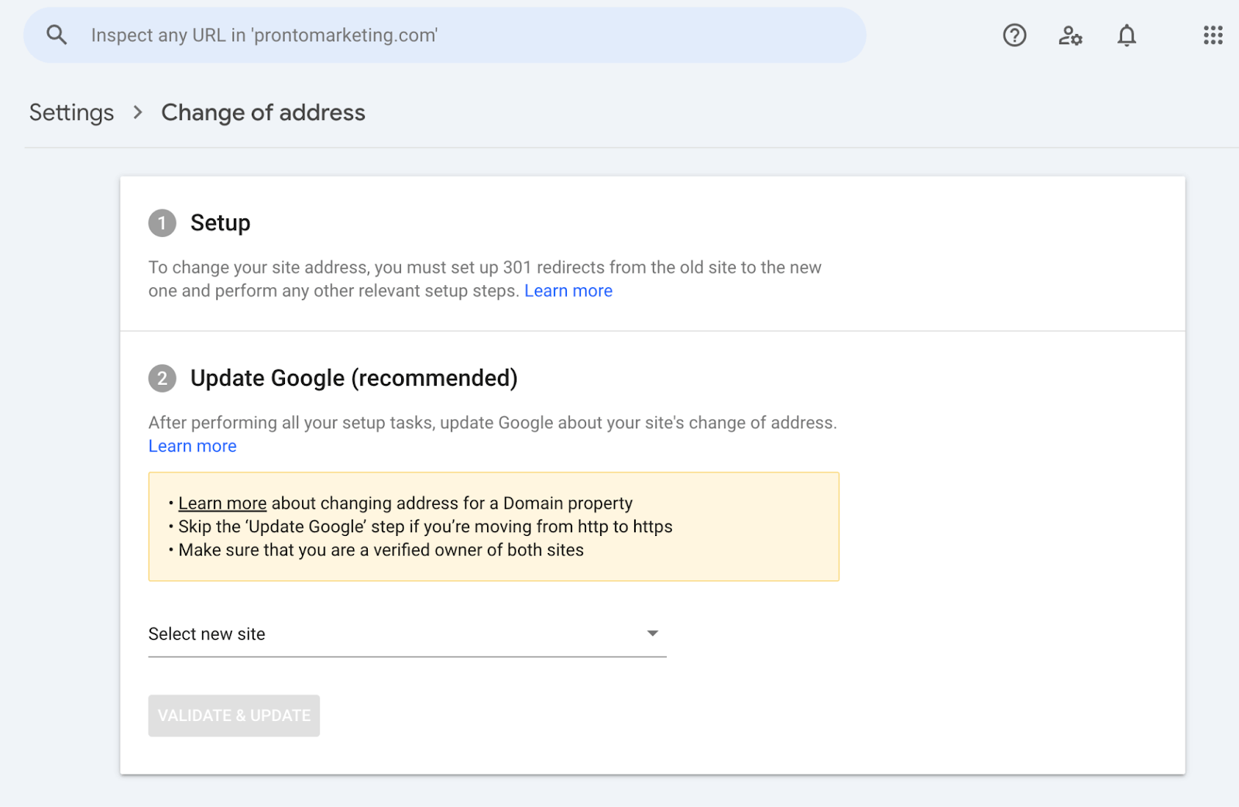Click the 'Skip the Update Google step' note
1239x807 pixels.
tap(425, 527)
